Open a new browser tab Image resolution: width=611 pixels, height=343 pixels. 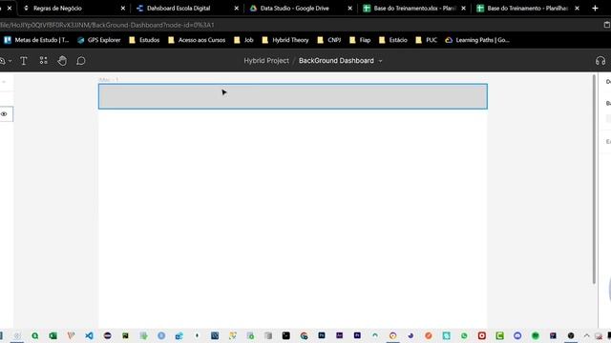pos(595,9)
